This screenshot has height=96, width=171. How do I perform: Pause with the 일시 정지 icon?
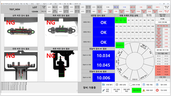[157, 85]
